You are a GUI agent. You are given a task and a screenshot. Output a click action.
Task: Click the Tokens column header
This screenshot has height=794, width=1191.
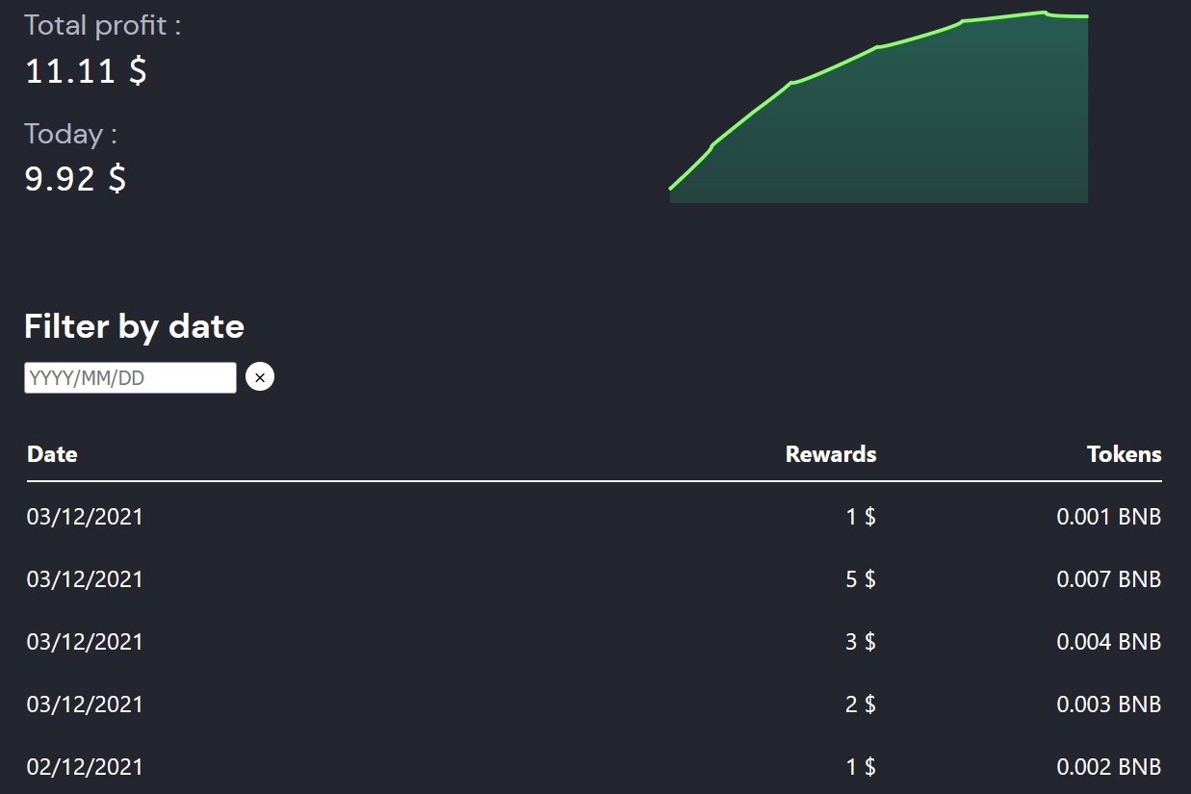[1124, 454]
